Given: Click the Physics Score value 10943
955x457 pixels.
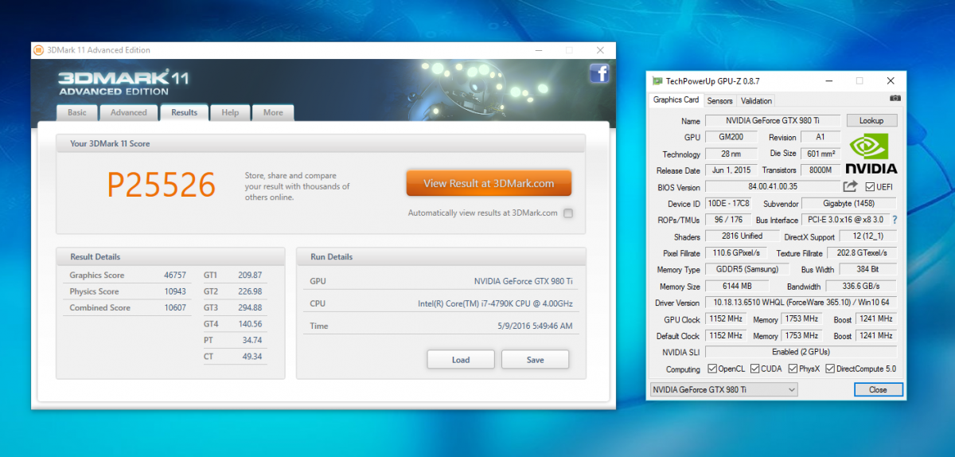Looking at the screenshot, I should click(174, 291).
